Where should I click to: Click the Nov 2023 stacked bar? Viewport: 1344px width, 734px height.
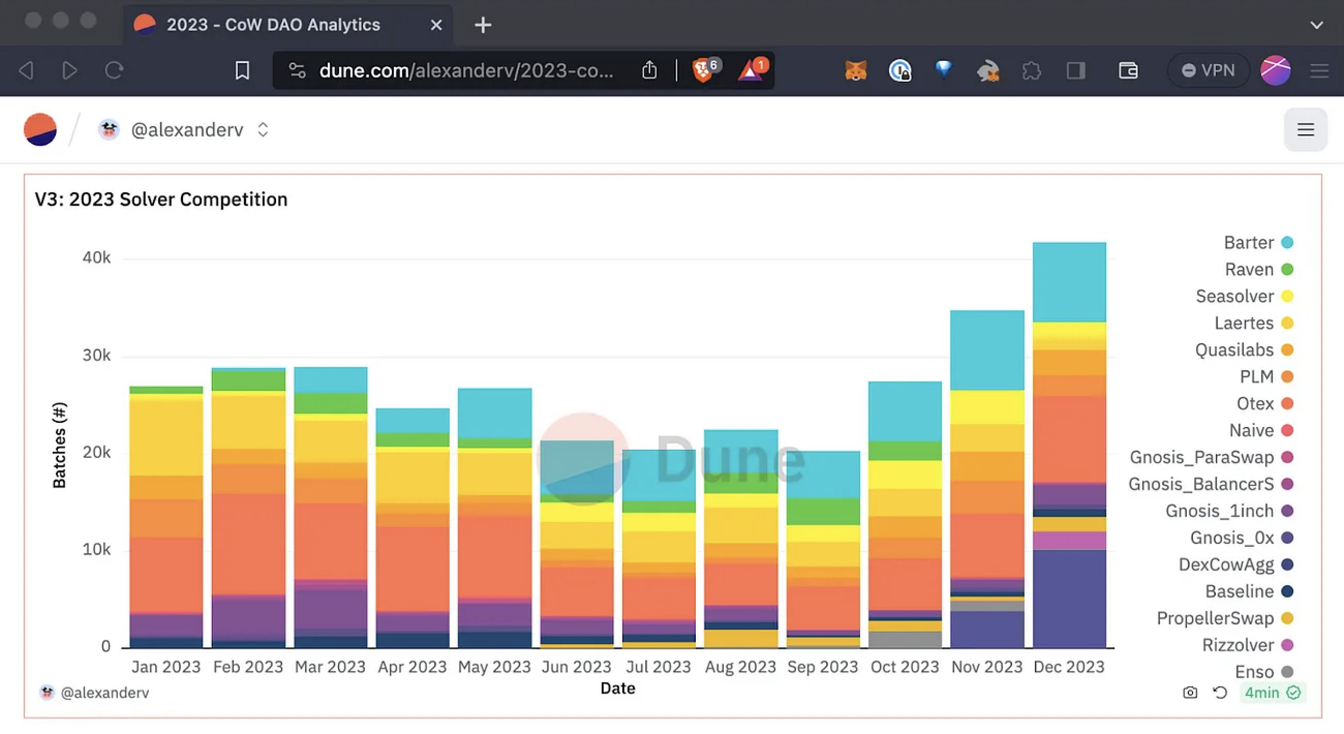pyautogui.click(x=987, y=479)
